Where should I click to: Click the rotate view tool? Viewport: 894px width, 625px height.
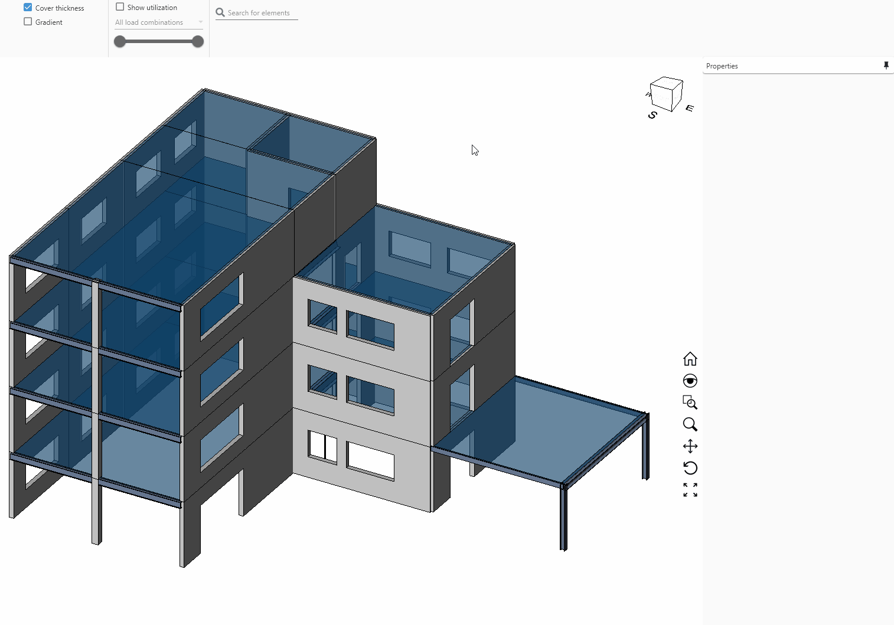(690, 468)
